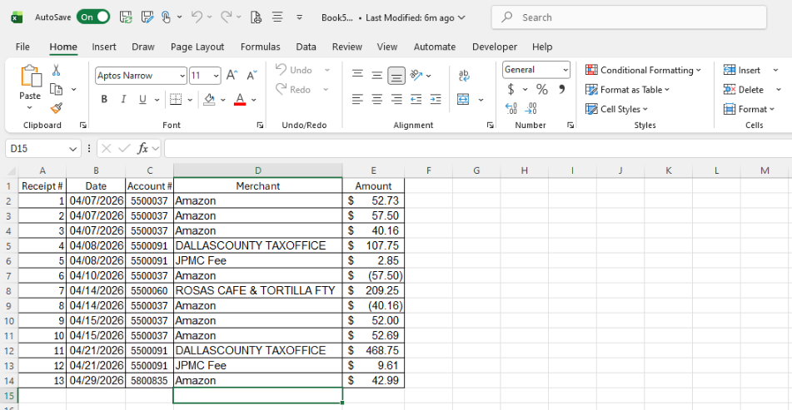Open Font Color dropdown arrow
Screen dimensions: 792x410
[x=253, y=100]
